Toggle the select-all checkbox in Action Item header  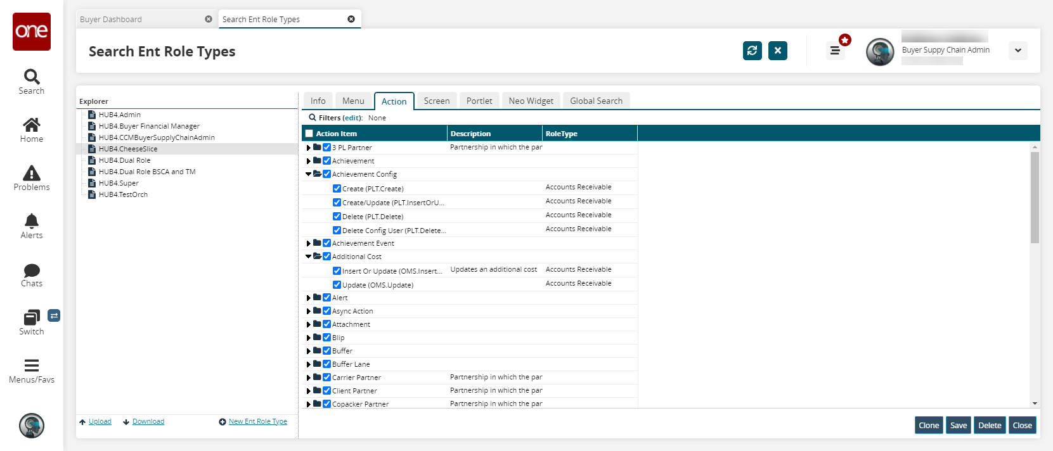[x=309, y=134]
